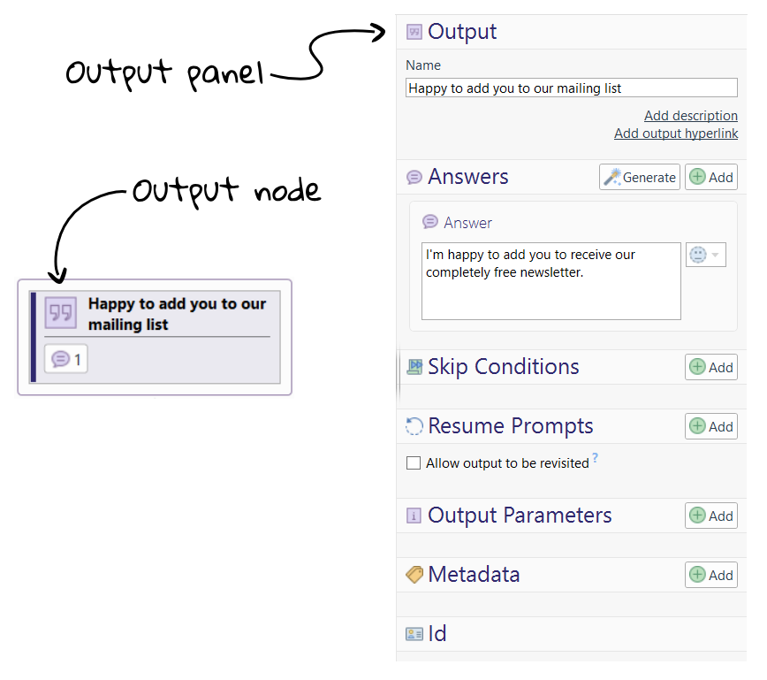Screen dimensions: 767x680
Task: Click the Skip Conditions section icon
Action: point(414,366)
